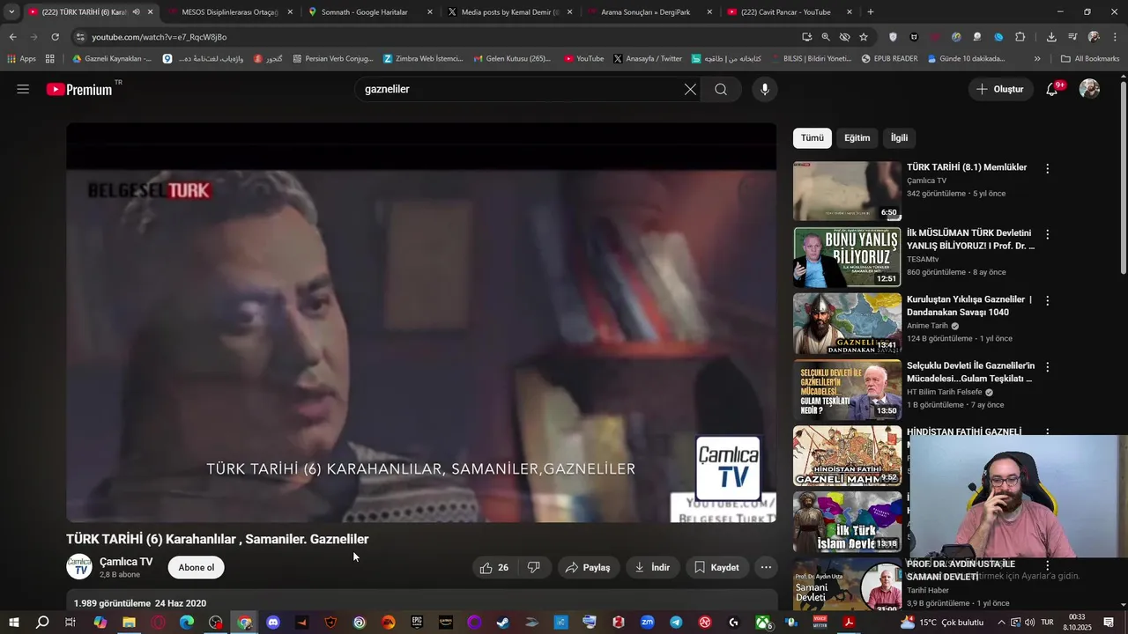The height and width of the screenshot is (634, 1128).
Task: Open the YouTube account avatar menu
Action: [1090, 89]
